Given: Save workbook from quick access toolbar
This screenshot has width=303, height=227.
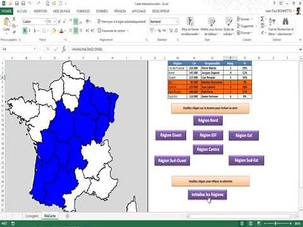Looking at the screenshot, I should (17, 4).
